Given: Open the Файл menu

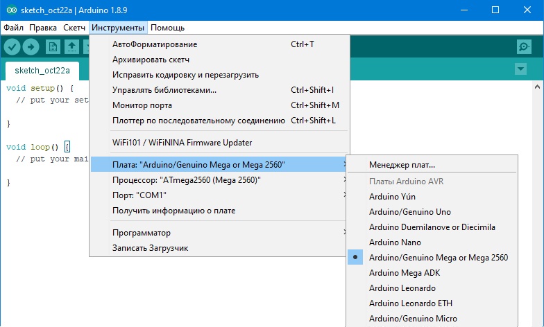Looking at the screenshot, I should pos(14,28).
